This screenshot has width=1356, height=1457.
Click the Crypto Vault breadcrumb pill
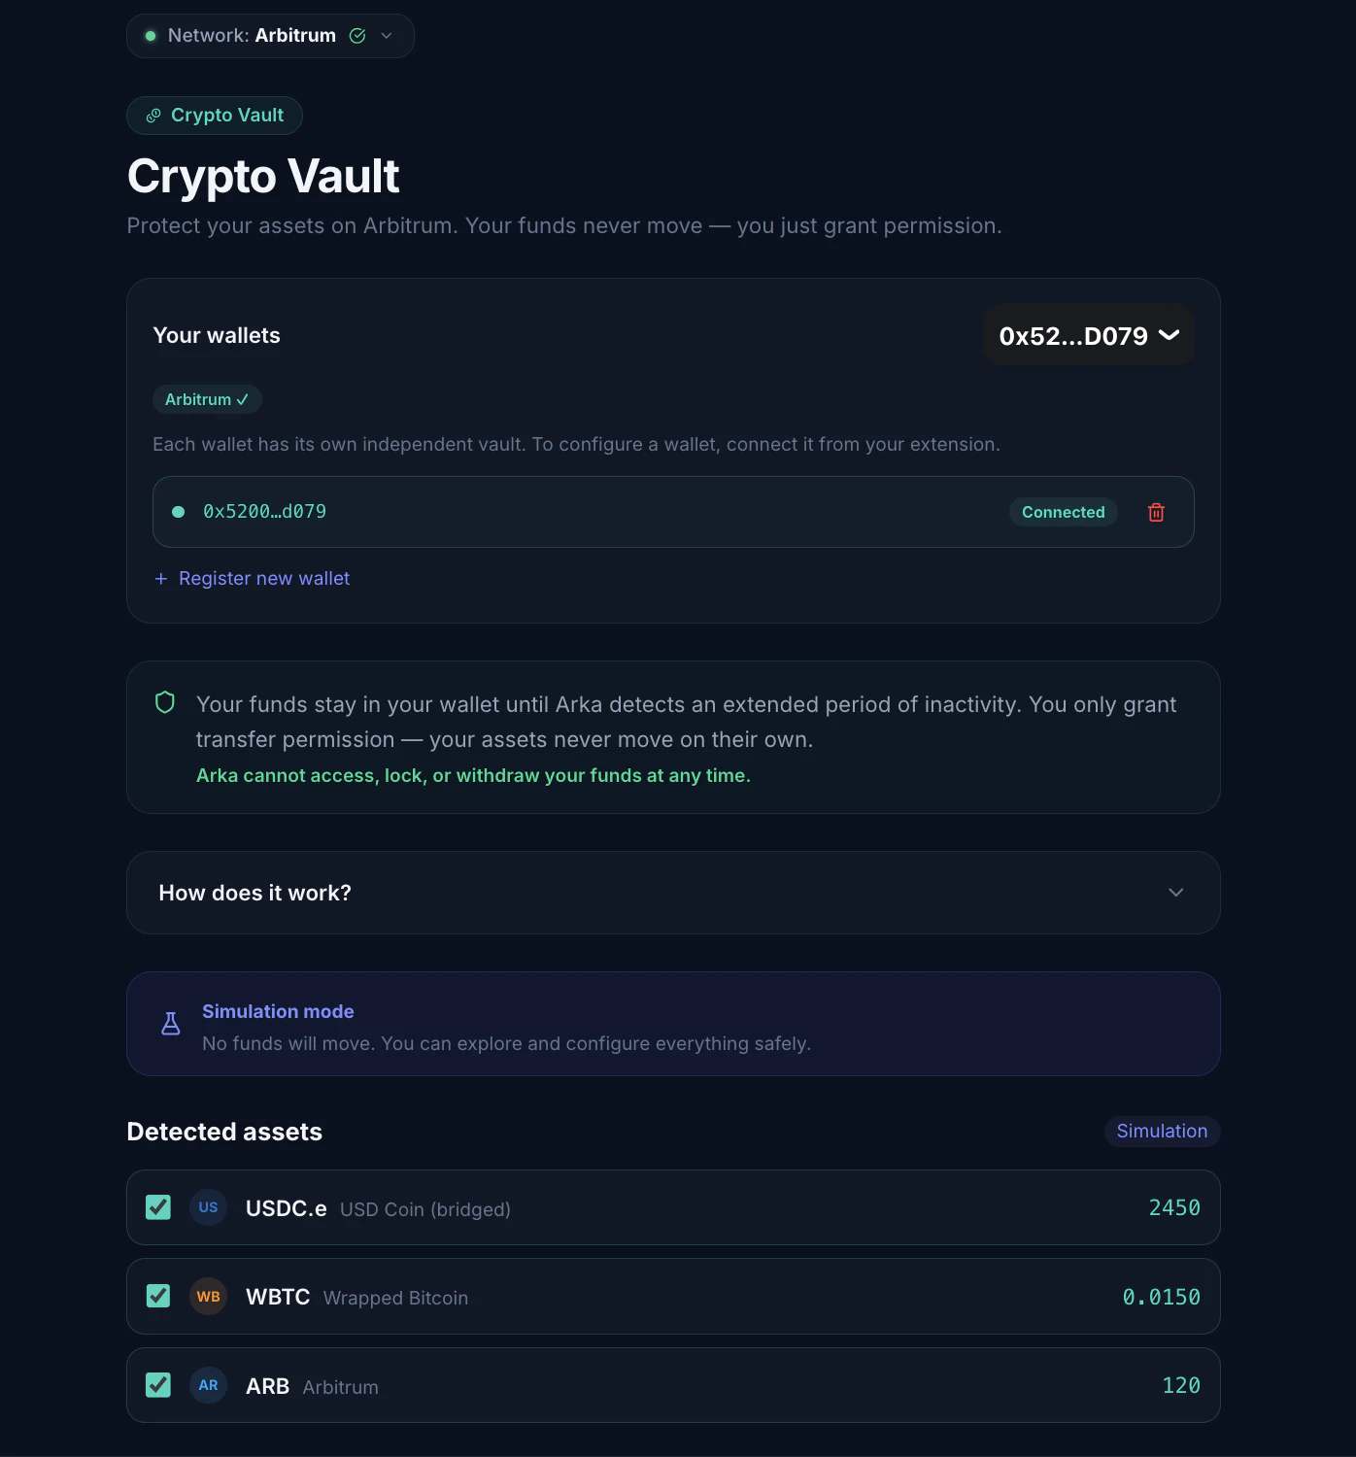pyautogui.click(x=215, y=116)
